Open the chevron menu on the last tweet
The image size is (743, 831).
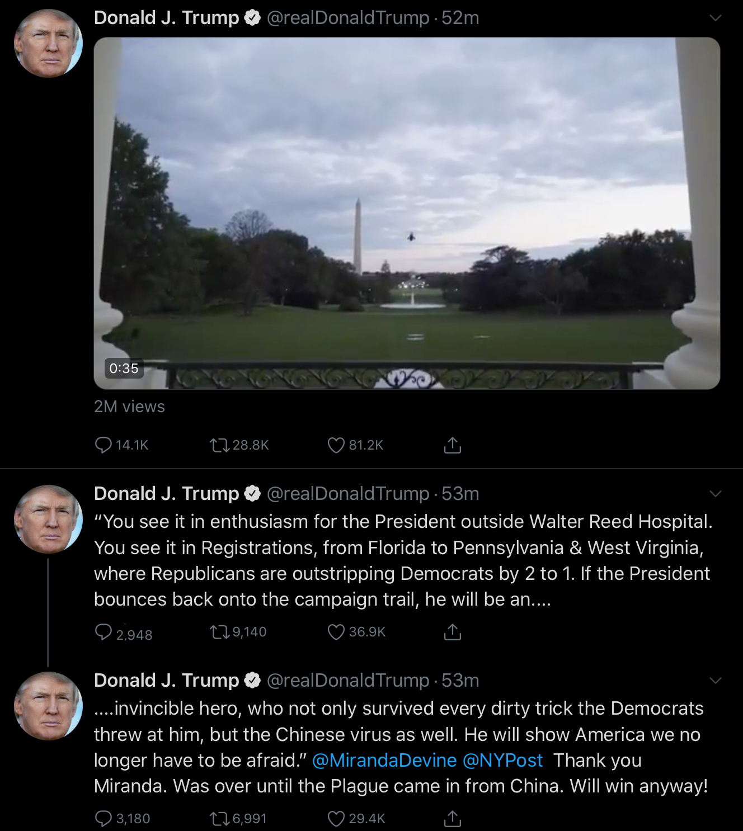[715, 681]
